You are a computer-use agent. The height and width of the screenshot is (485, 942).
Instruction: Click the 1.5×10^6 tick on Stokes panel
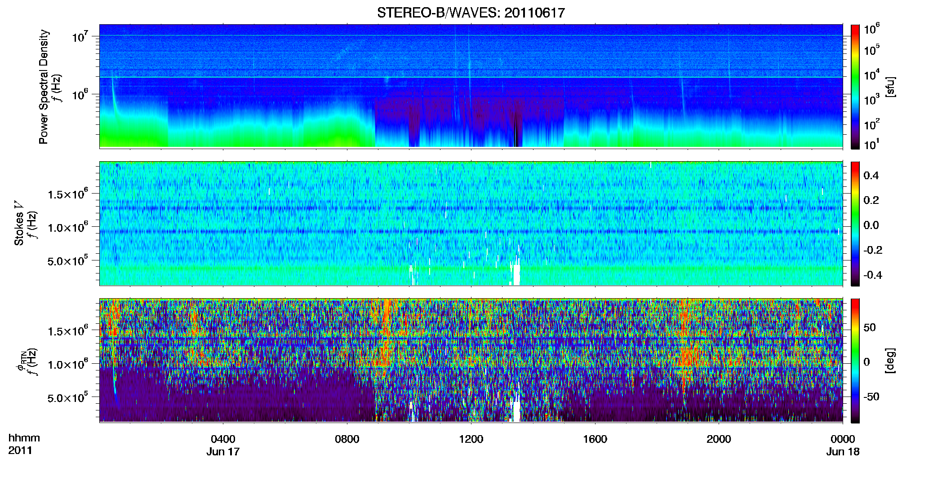point(68,194)
